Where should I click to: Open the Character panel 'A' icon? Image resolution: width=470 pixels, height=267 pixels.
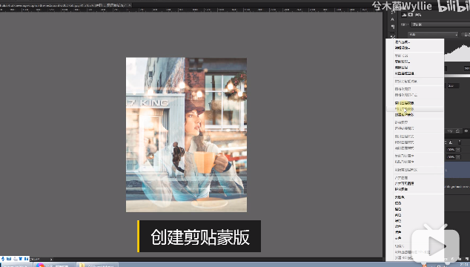[x=393, y=19]
